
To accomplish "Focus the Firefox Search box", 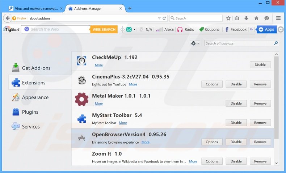I will pyautogui.click(x=196, y=18).
